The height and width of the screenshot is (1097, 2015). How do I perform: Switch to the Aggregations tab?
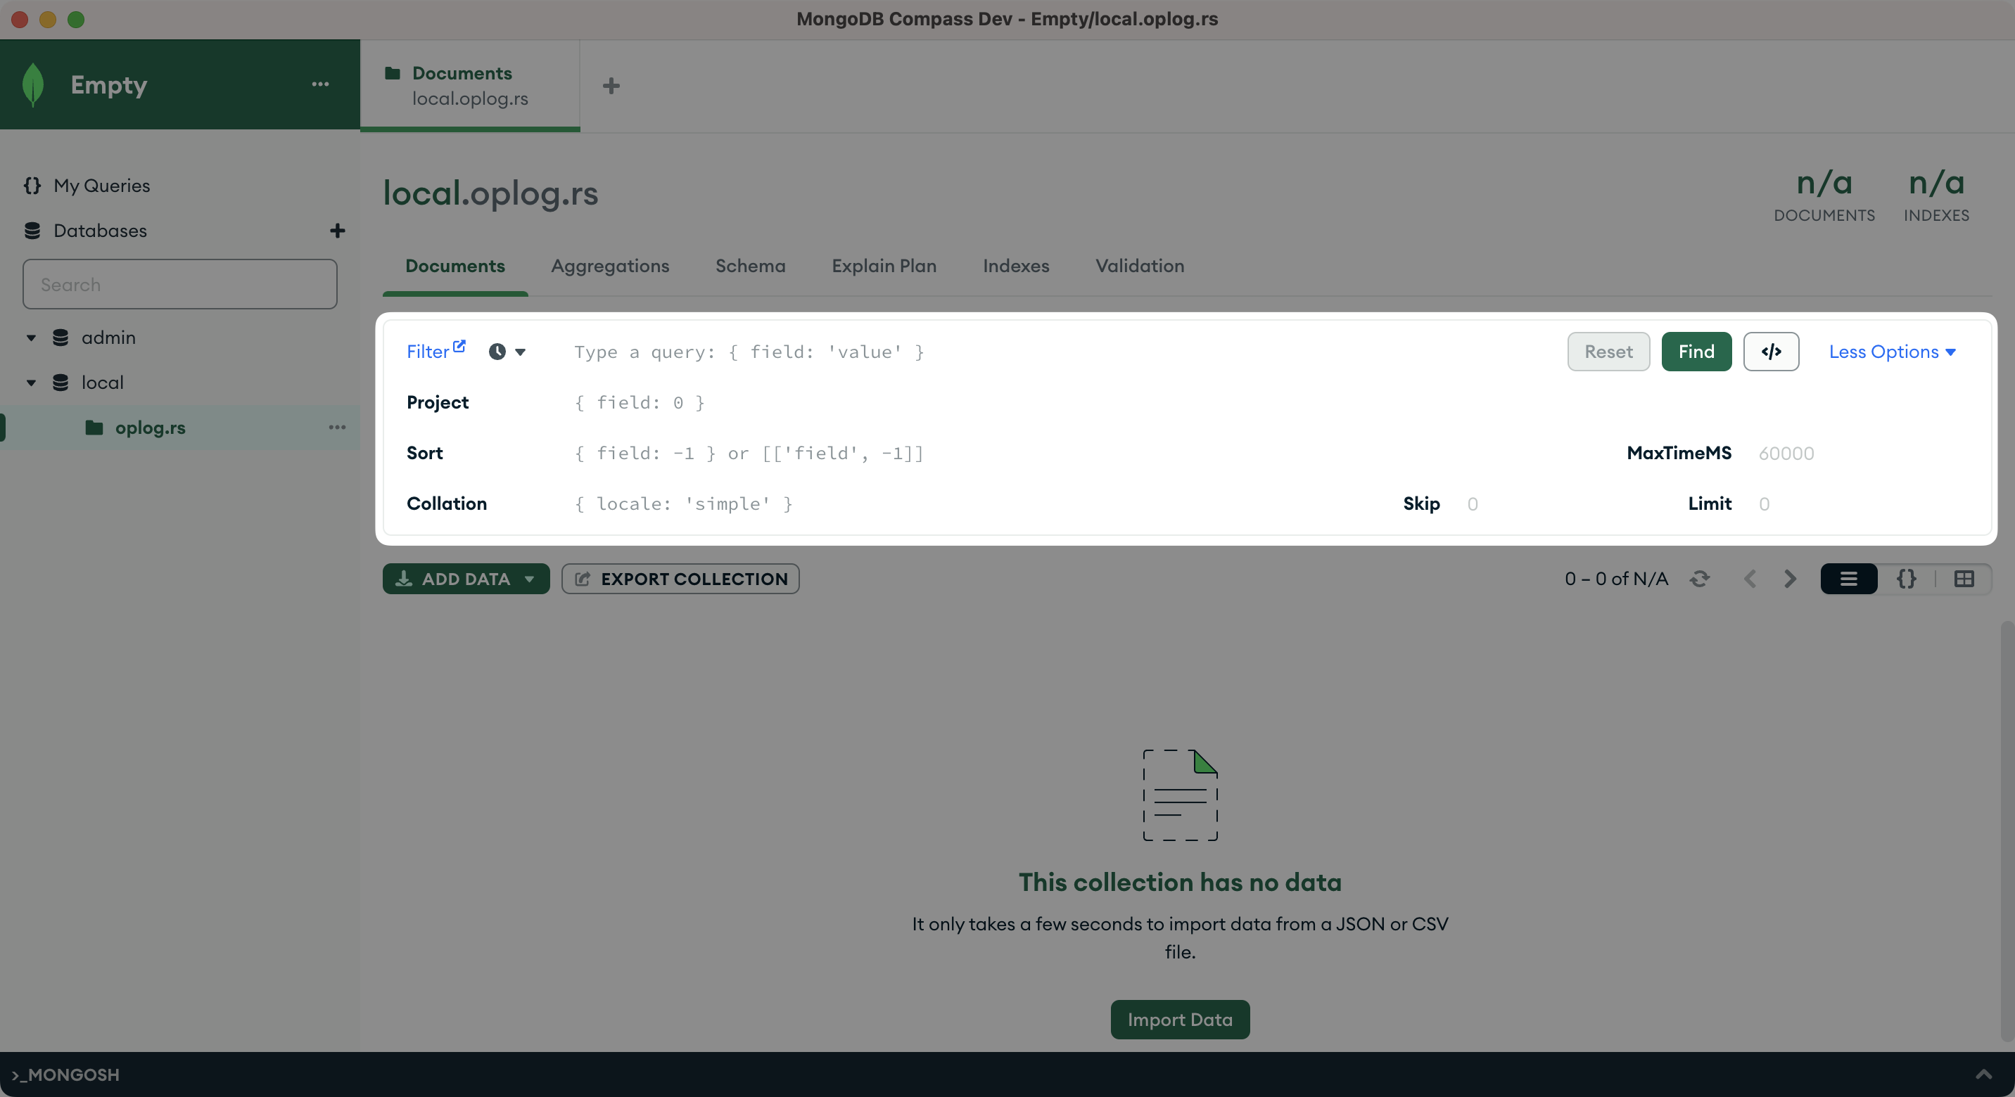click(610, 266)
